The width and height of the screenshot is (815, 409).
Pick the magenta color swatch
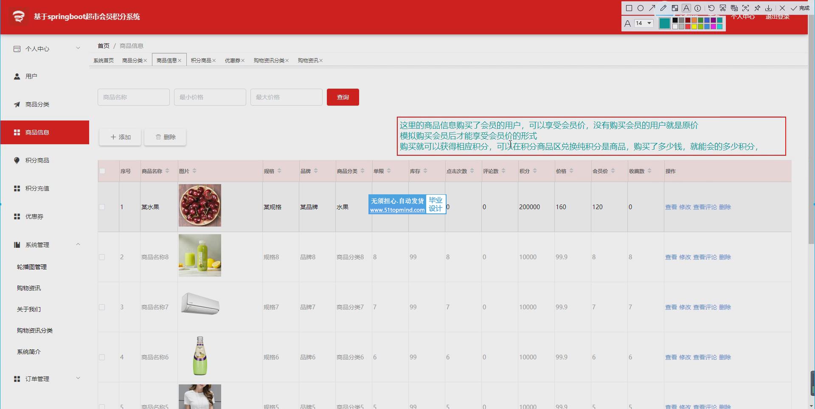pyautogui.click(x=713, y=26)
